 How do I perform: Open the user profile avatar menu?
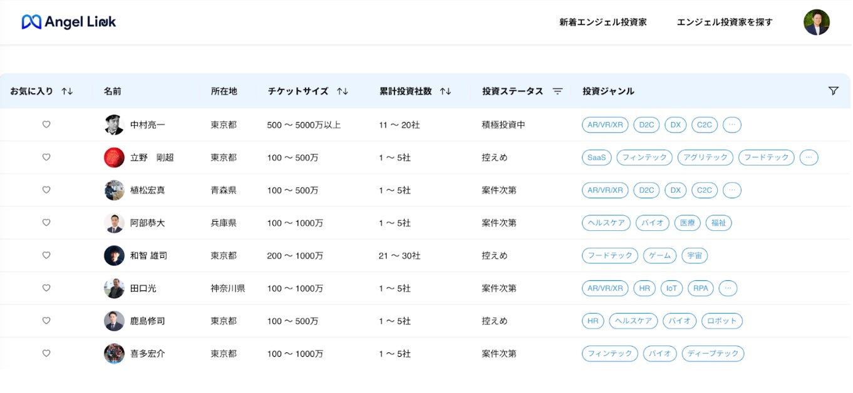coord(816,23)
